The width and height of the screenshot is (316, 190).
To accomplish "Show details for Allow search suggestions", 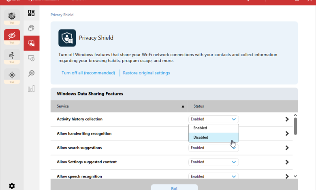I will (x=287, y=148).
